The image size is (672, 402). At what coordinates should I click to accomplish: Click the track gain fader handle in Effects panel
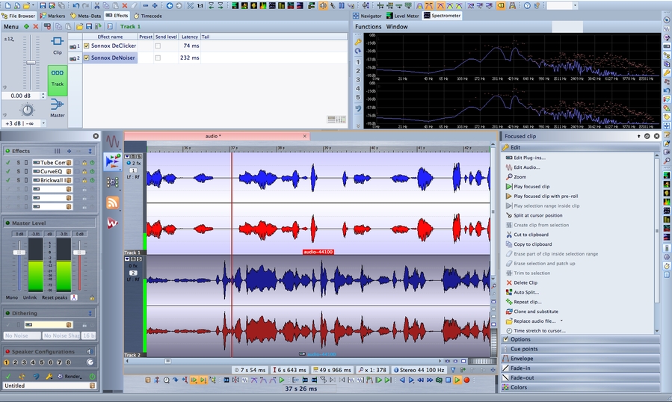coord(31,63)
